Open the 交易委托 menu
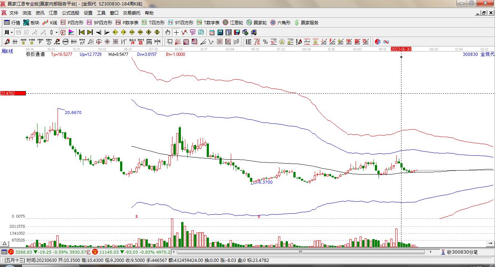Image resolution: width=495 pixels, height=267 pixels. [x=131, y=13]
